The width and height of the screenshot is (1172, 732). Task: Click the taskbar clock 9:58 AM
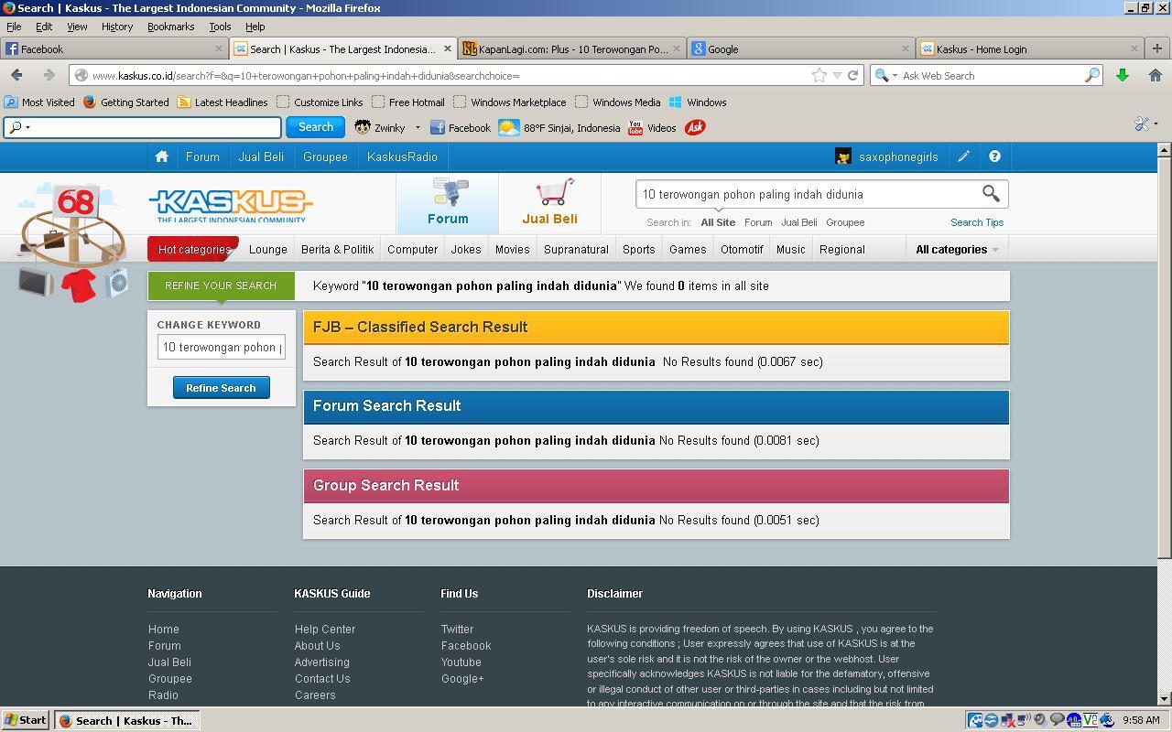[x=1140, y=720]
